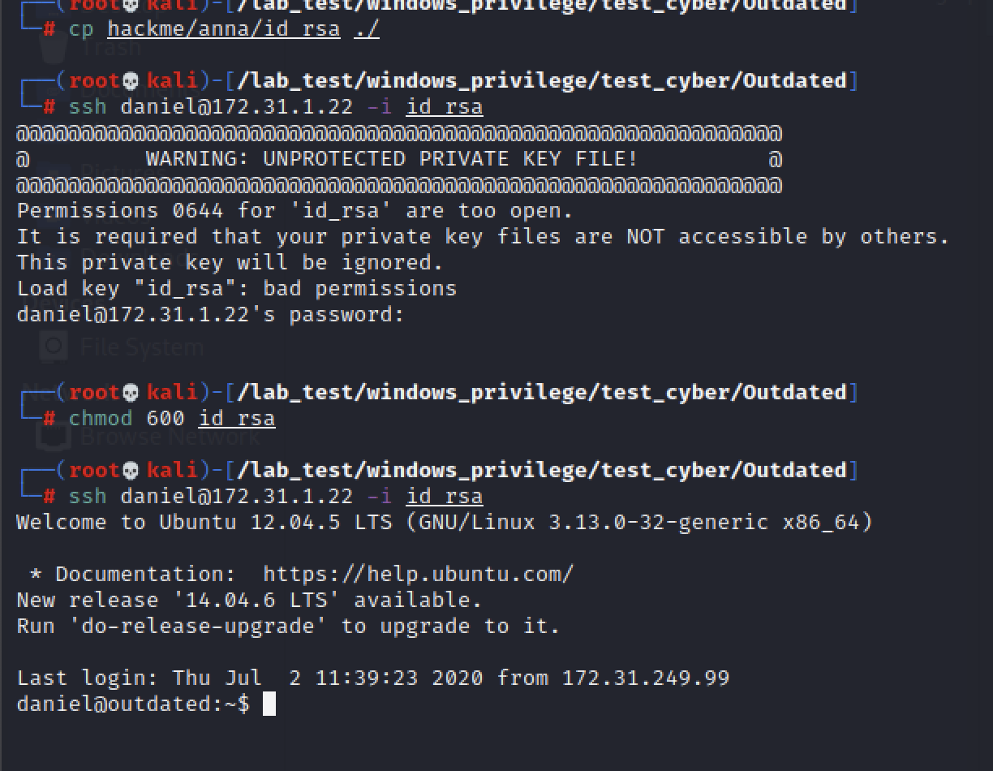993x771 pixels.
Task: Click the skull icon above the Welcome message
Action: (x=131, y=471)
